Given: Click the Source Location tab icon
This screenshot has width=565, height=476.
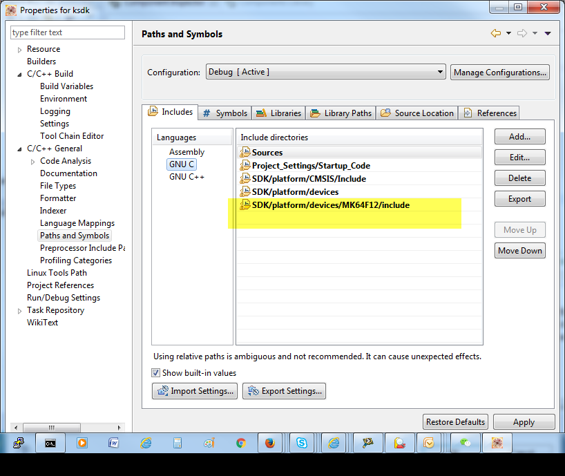Looking at the screenshot, I should point(385,113).
